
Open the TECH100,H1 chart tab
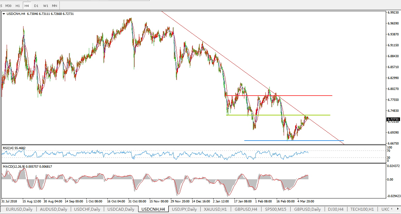(x=362, y=209)
